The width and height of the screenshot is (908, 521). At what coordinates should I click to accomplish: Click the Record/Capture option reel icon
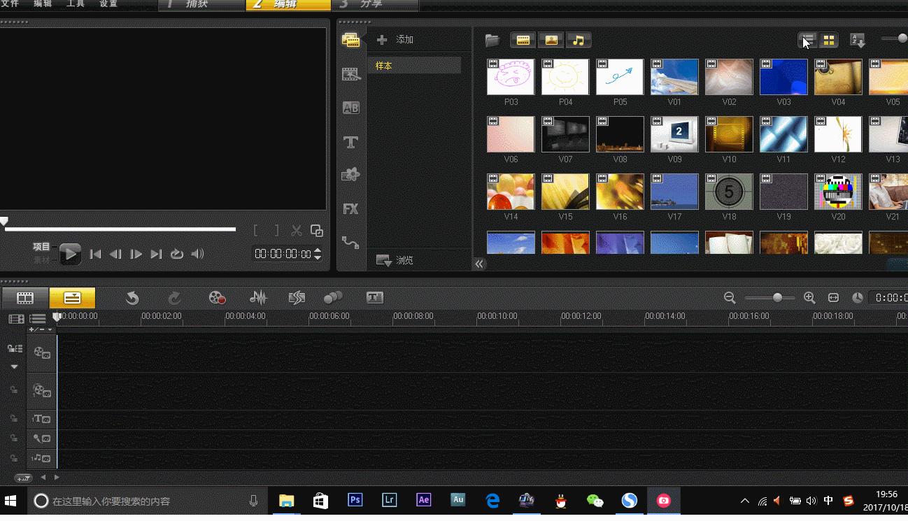[x=217, y=298]
